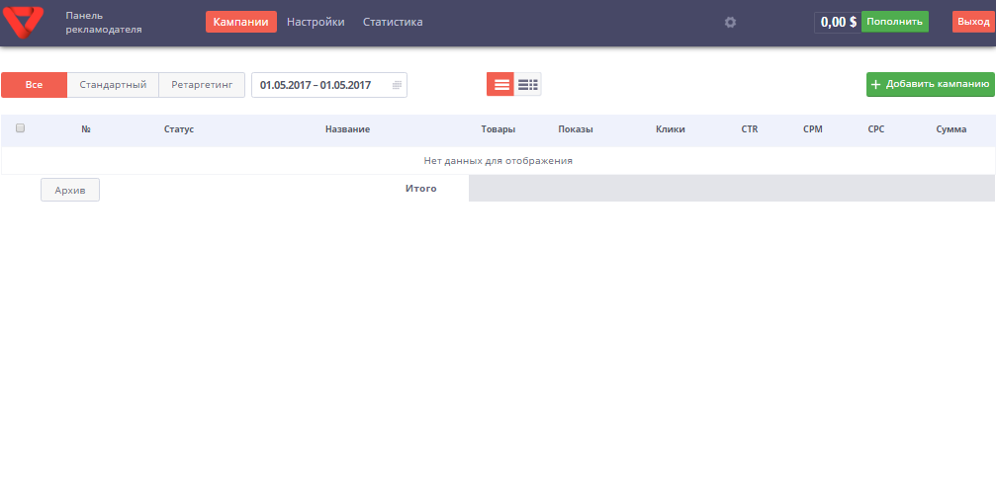This screenshot has width=996, height=494.
Task: Click the Итого totals label
Action: click(x=421, y=189)
